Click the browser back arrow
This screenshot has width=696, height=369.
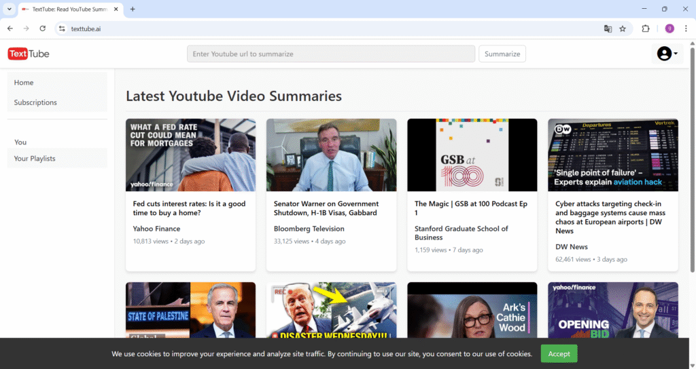tap(10, 28)
